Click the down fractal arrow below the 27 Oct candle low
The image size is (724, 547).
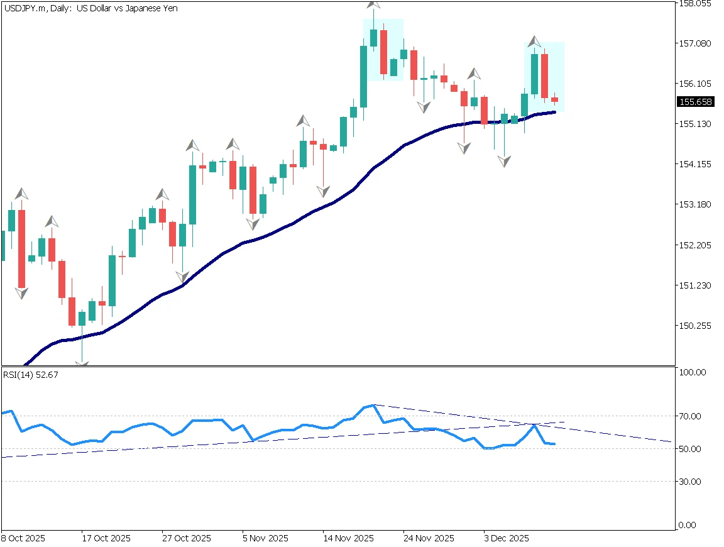point(182,277)
